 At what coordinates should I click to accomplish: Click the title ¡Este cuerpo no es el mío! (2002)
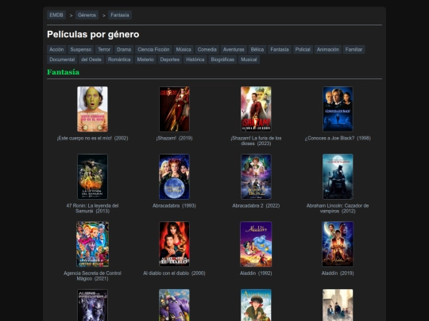[92, 139]
